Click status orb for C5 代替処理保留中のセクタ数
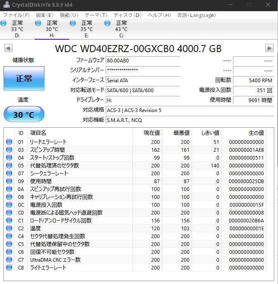This screenshot has height=284, width=278. pos(9,244)
